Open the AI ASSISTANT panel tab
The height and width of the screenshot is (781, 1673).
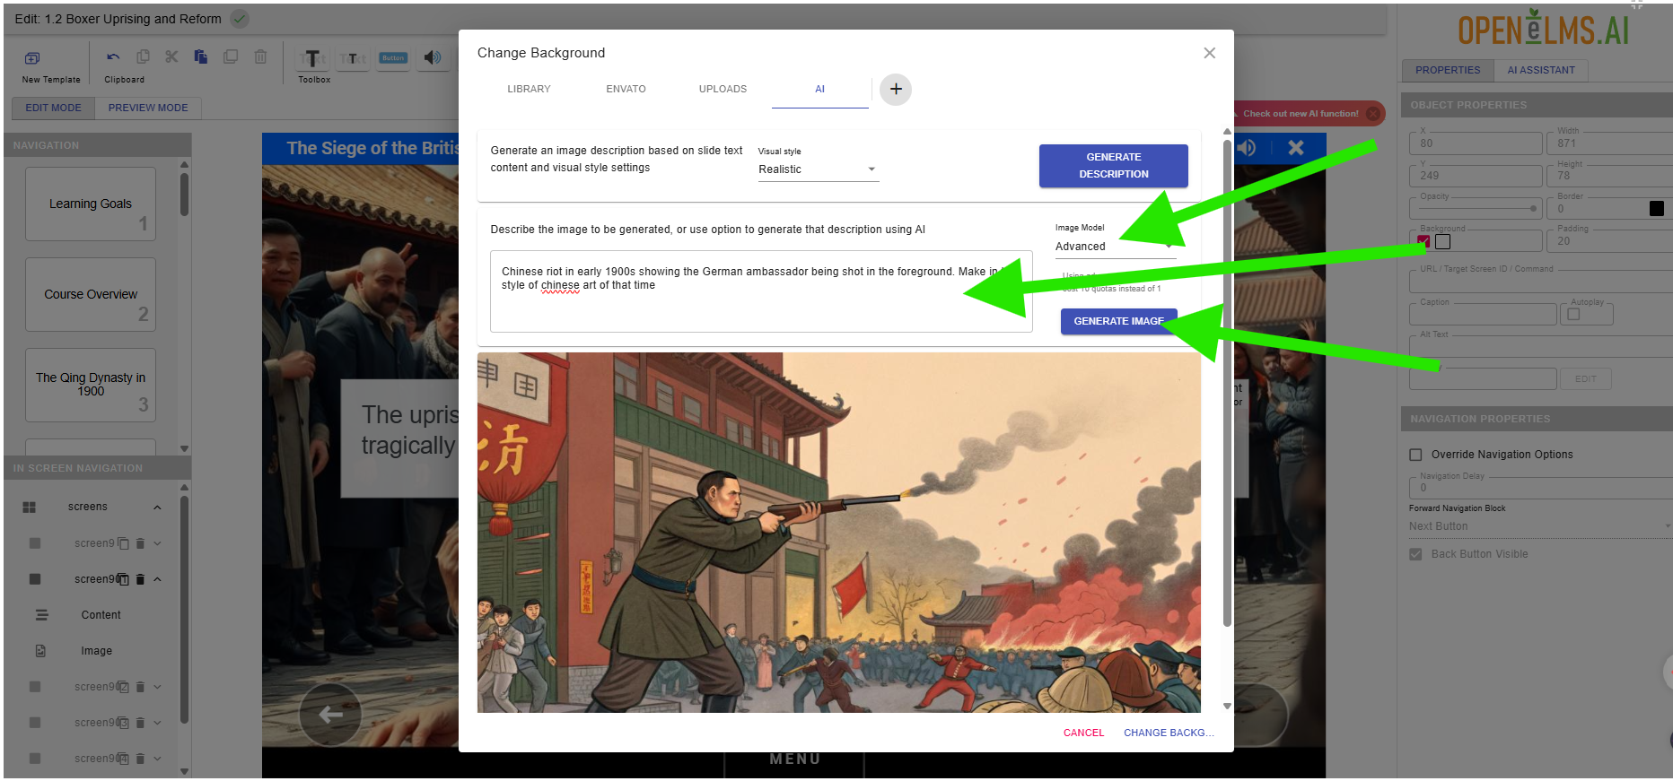(1540, 70)
